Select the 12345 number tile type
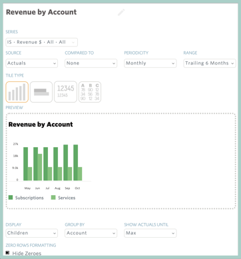This screenshot has width=241, height=259. point(65,92)
